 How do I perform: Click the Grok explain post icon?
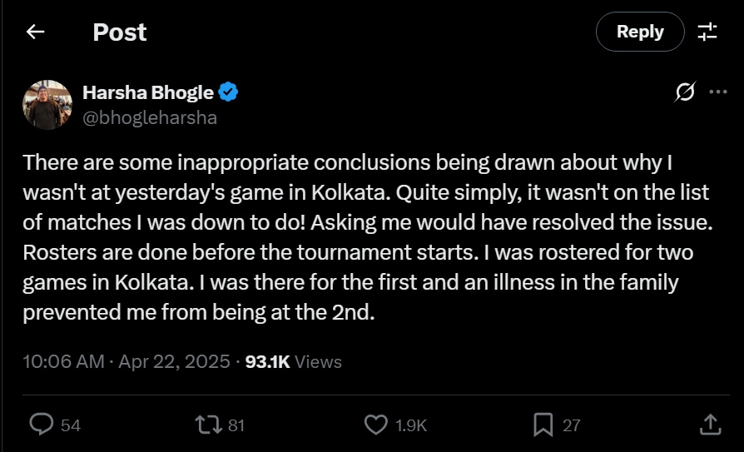coord(685,92)
